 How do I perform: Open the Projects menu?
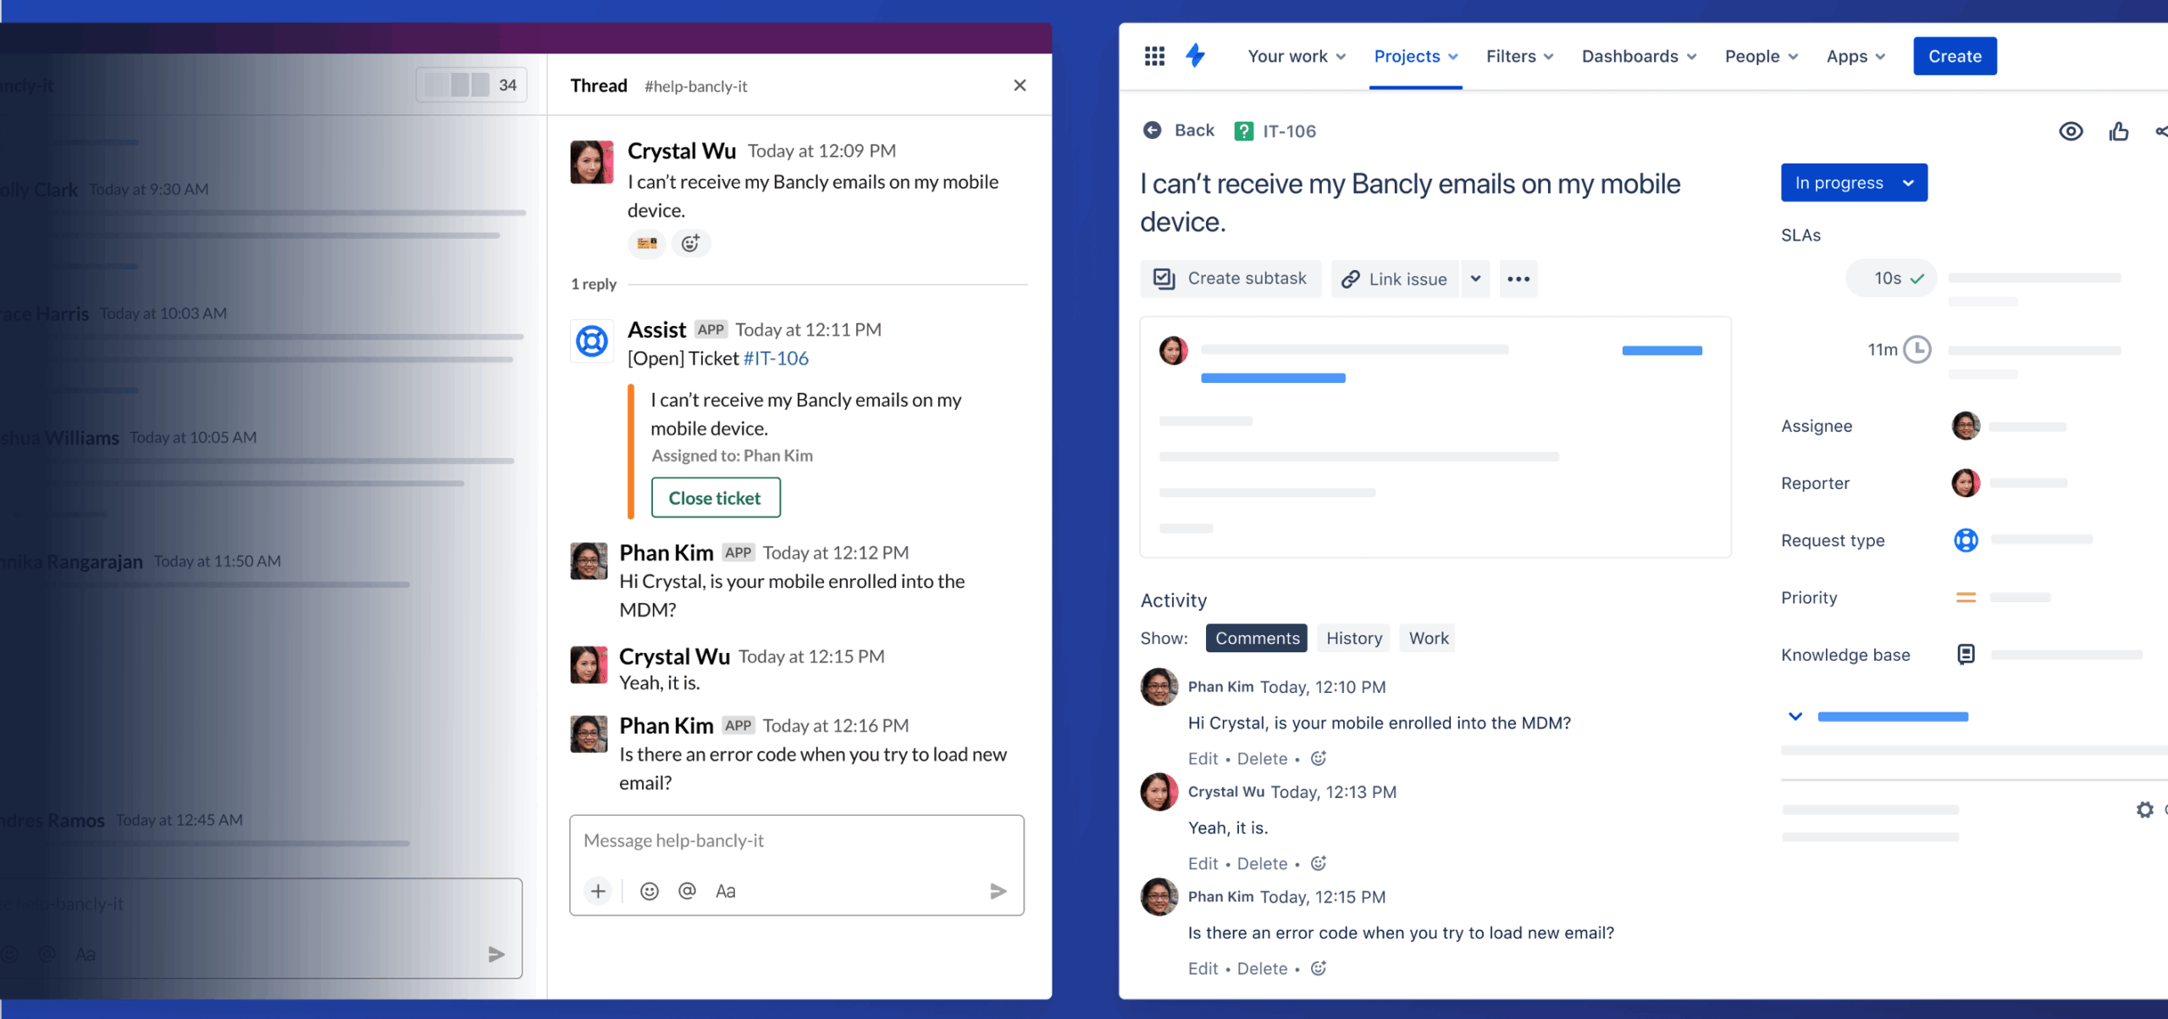click(1416, 56)
